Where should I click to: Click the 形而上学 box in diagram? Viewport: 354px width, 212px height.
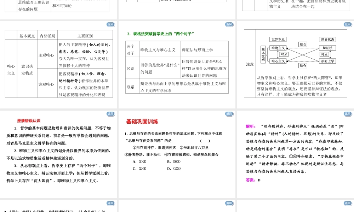[x=327, y=61]
